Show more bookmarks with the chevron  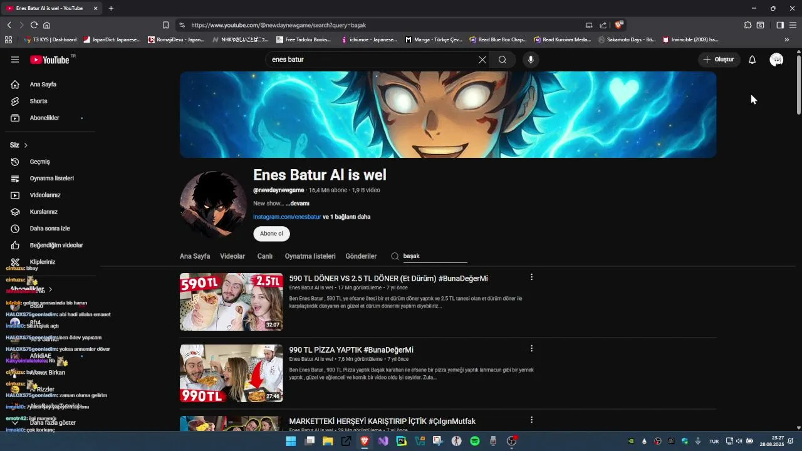tap(787, 39)
